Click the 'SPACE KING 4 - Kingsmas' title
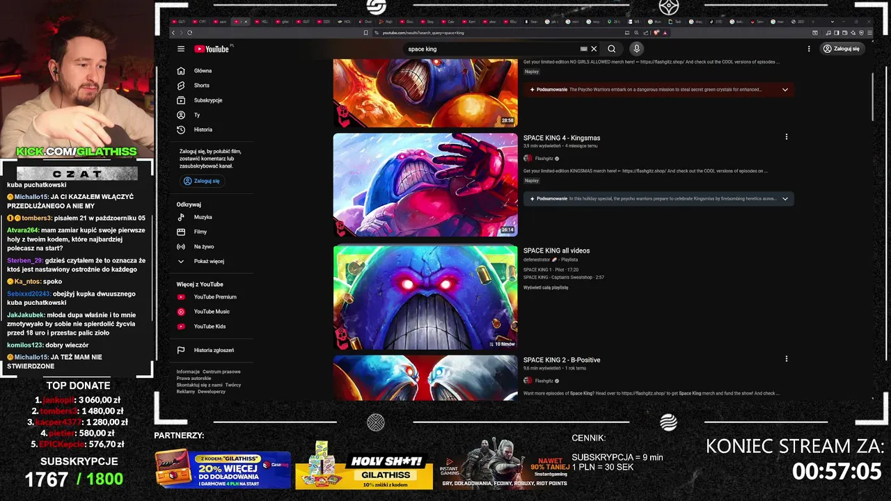This screenshot has width=891, height=501. tap(562, 138)
